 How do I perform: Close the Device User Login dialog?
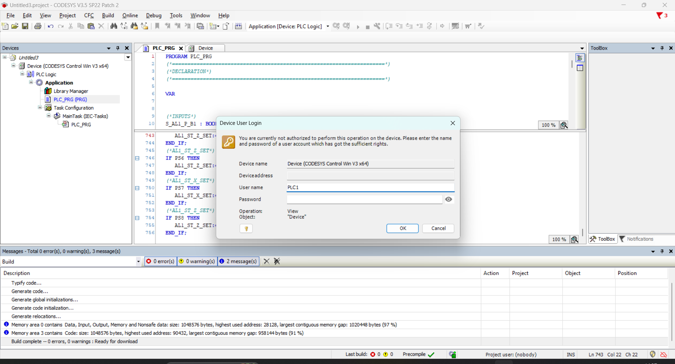[452, 123]
